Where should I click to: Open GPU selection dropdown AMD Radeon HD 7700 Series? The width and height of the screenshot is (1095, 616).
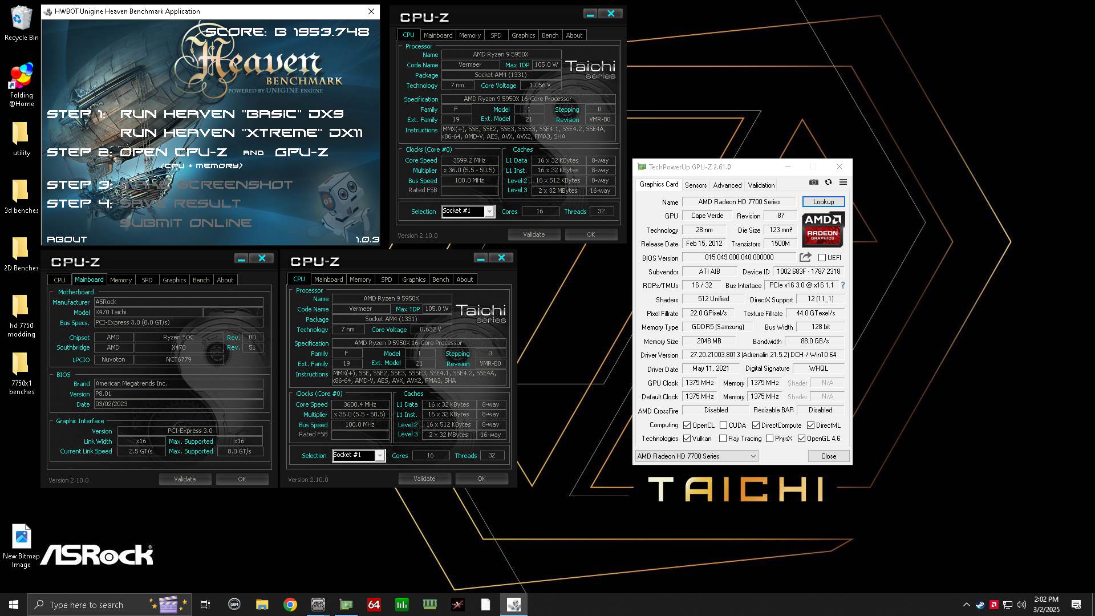pos(696,456)
